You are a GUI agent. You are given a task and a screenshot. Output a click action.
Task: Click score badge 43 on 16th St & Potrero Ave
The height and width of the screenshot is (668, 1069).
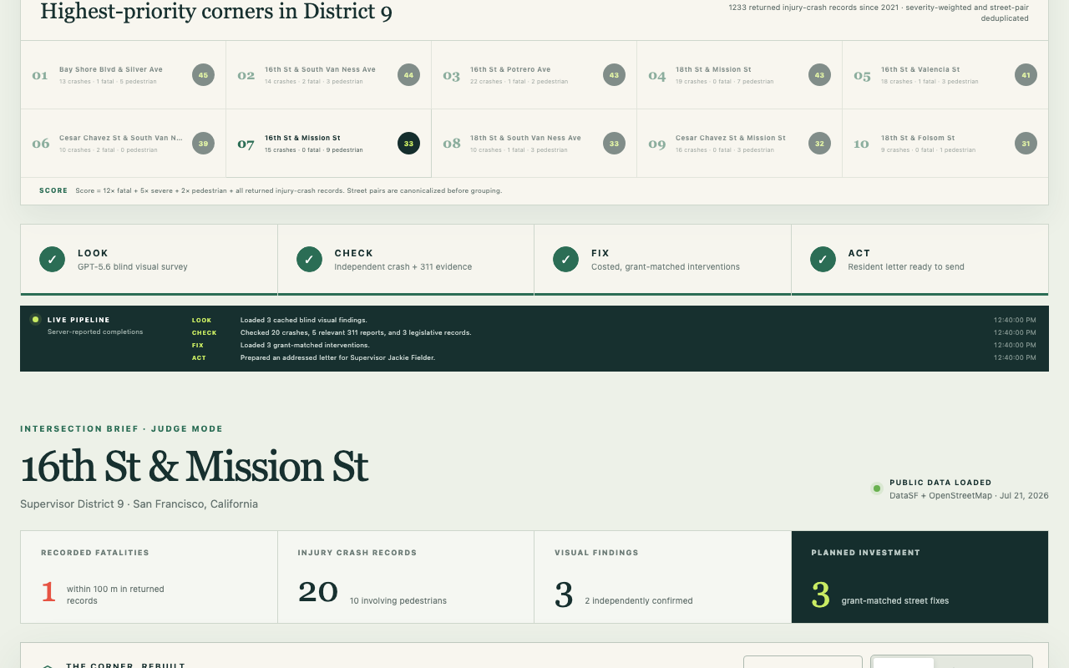click(614, 75)
